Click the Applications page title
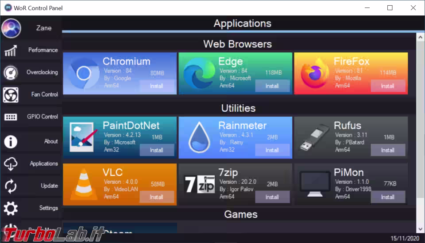Viewport: 425px width, 243px height. (242, 23)
